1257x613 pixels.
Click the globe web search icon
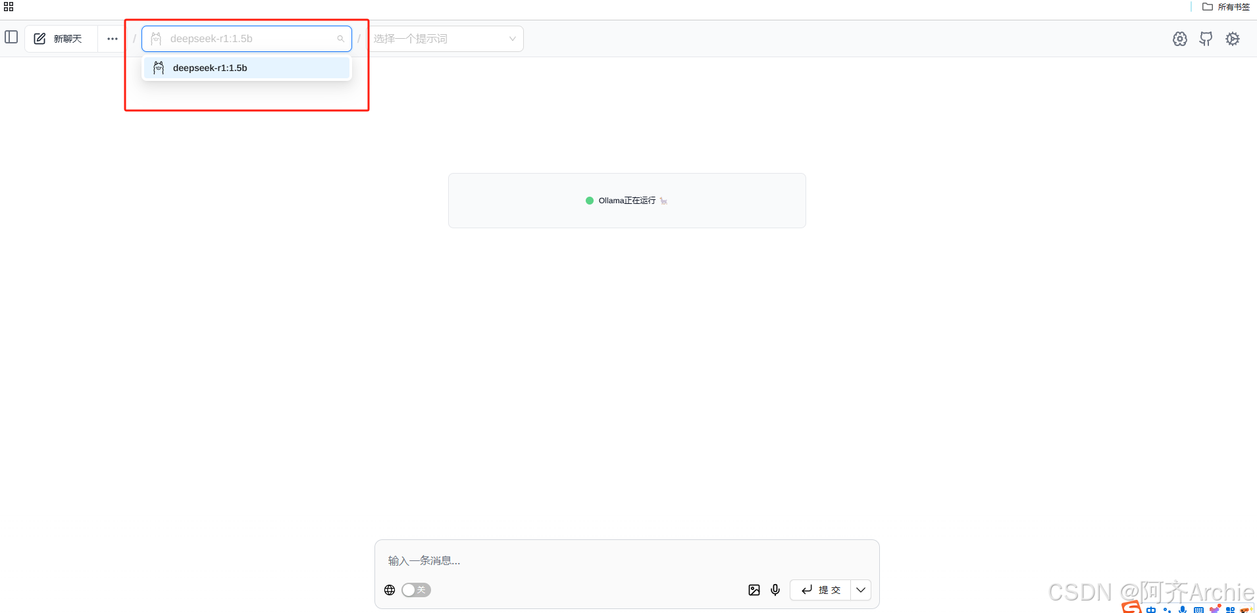390,590
